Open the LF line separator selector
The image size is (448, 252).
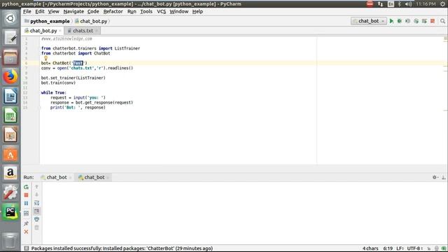(400, 248)
